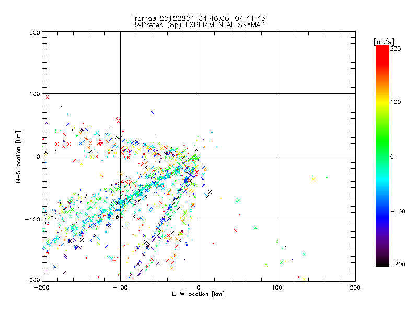
Task: Click the y-axis '100' tick label
Action: (x=34, y=94)
